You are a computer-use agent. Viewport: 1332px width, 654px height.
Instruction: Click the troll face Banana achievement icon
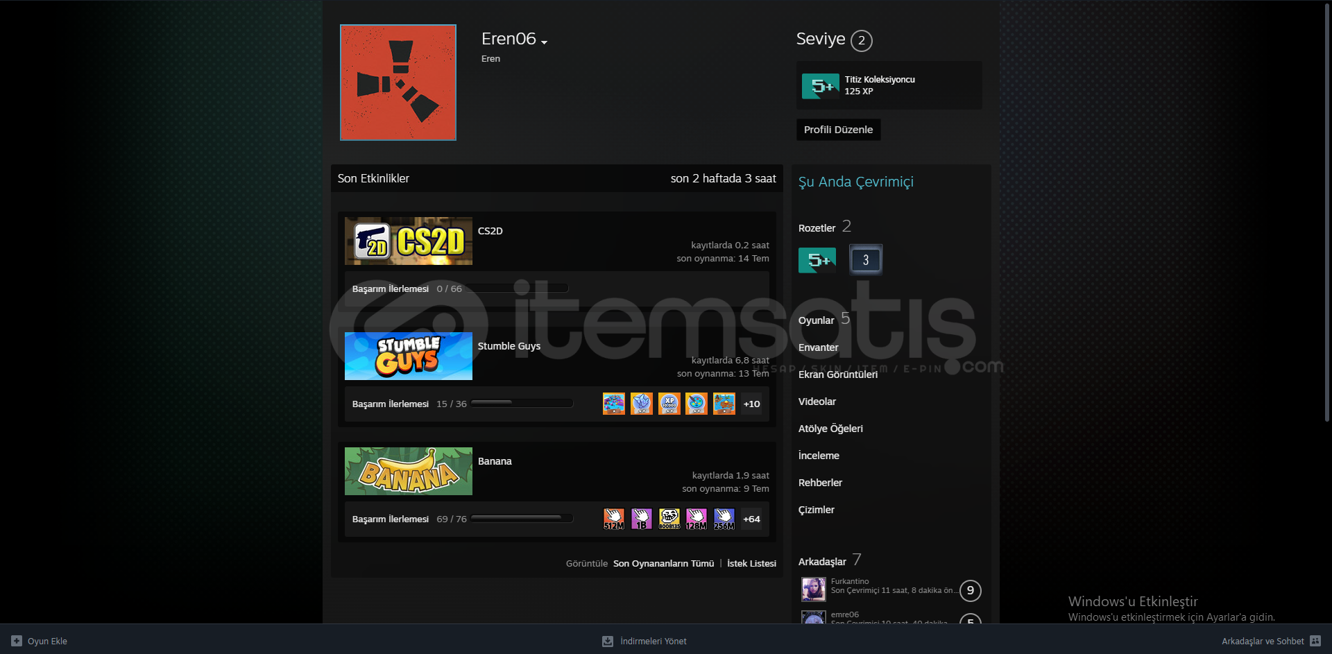tap(669, 519)
